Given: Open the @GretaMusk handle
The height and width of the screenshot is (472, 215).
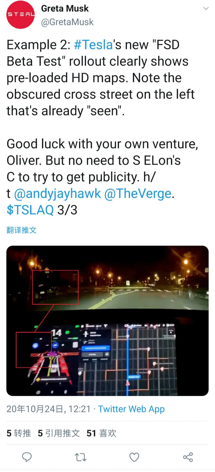Looking at the screenshot, I should click(67, 22).
